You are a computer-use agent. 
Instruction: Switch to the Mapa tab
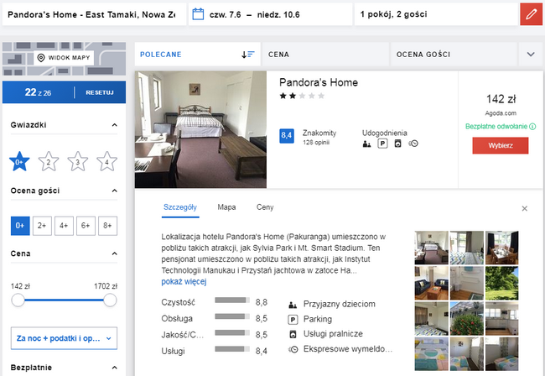click(226, 206)
